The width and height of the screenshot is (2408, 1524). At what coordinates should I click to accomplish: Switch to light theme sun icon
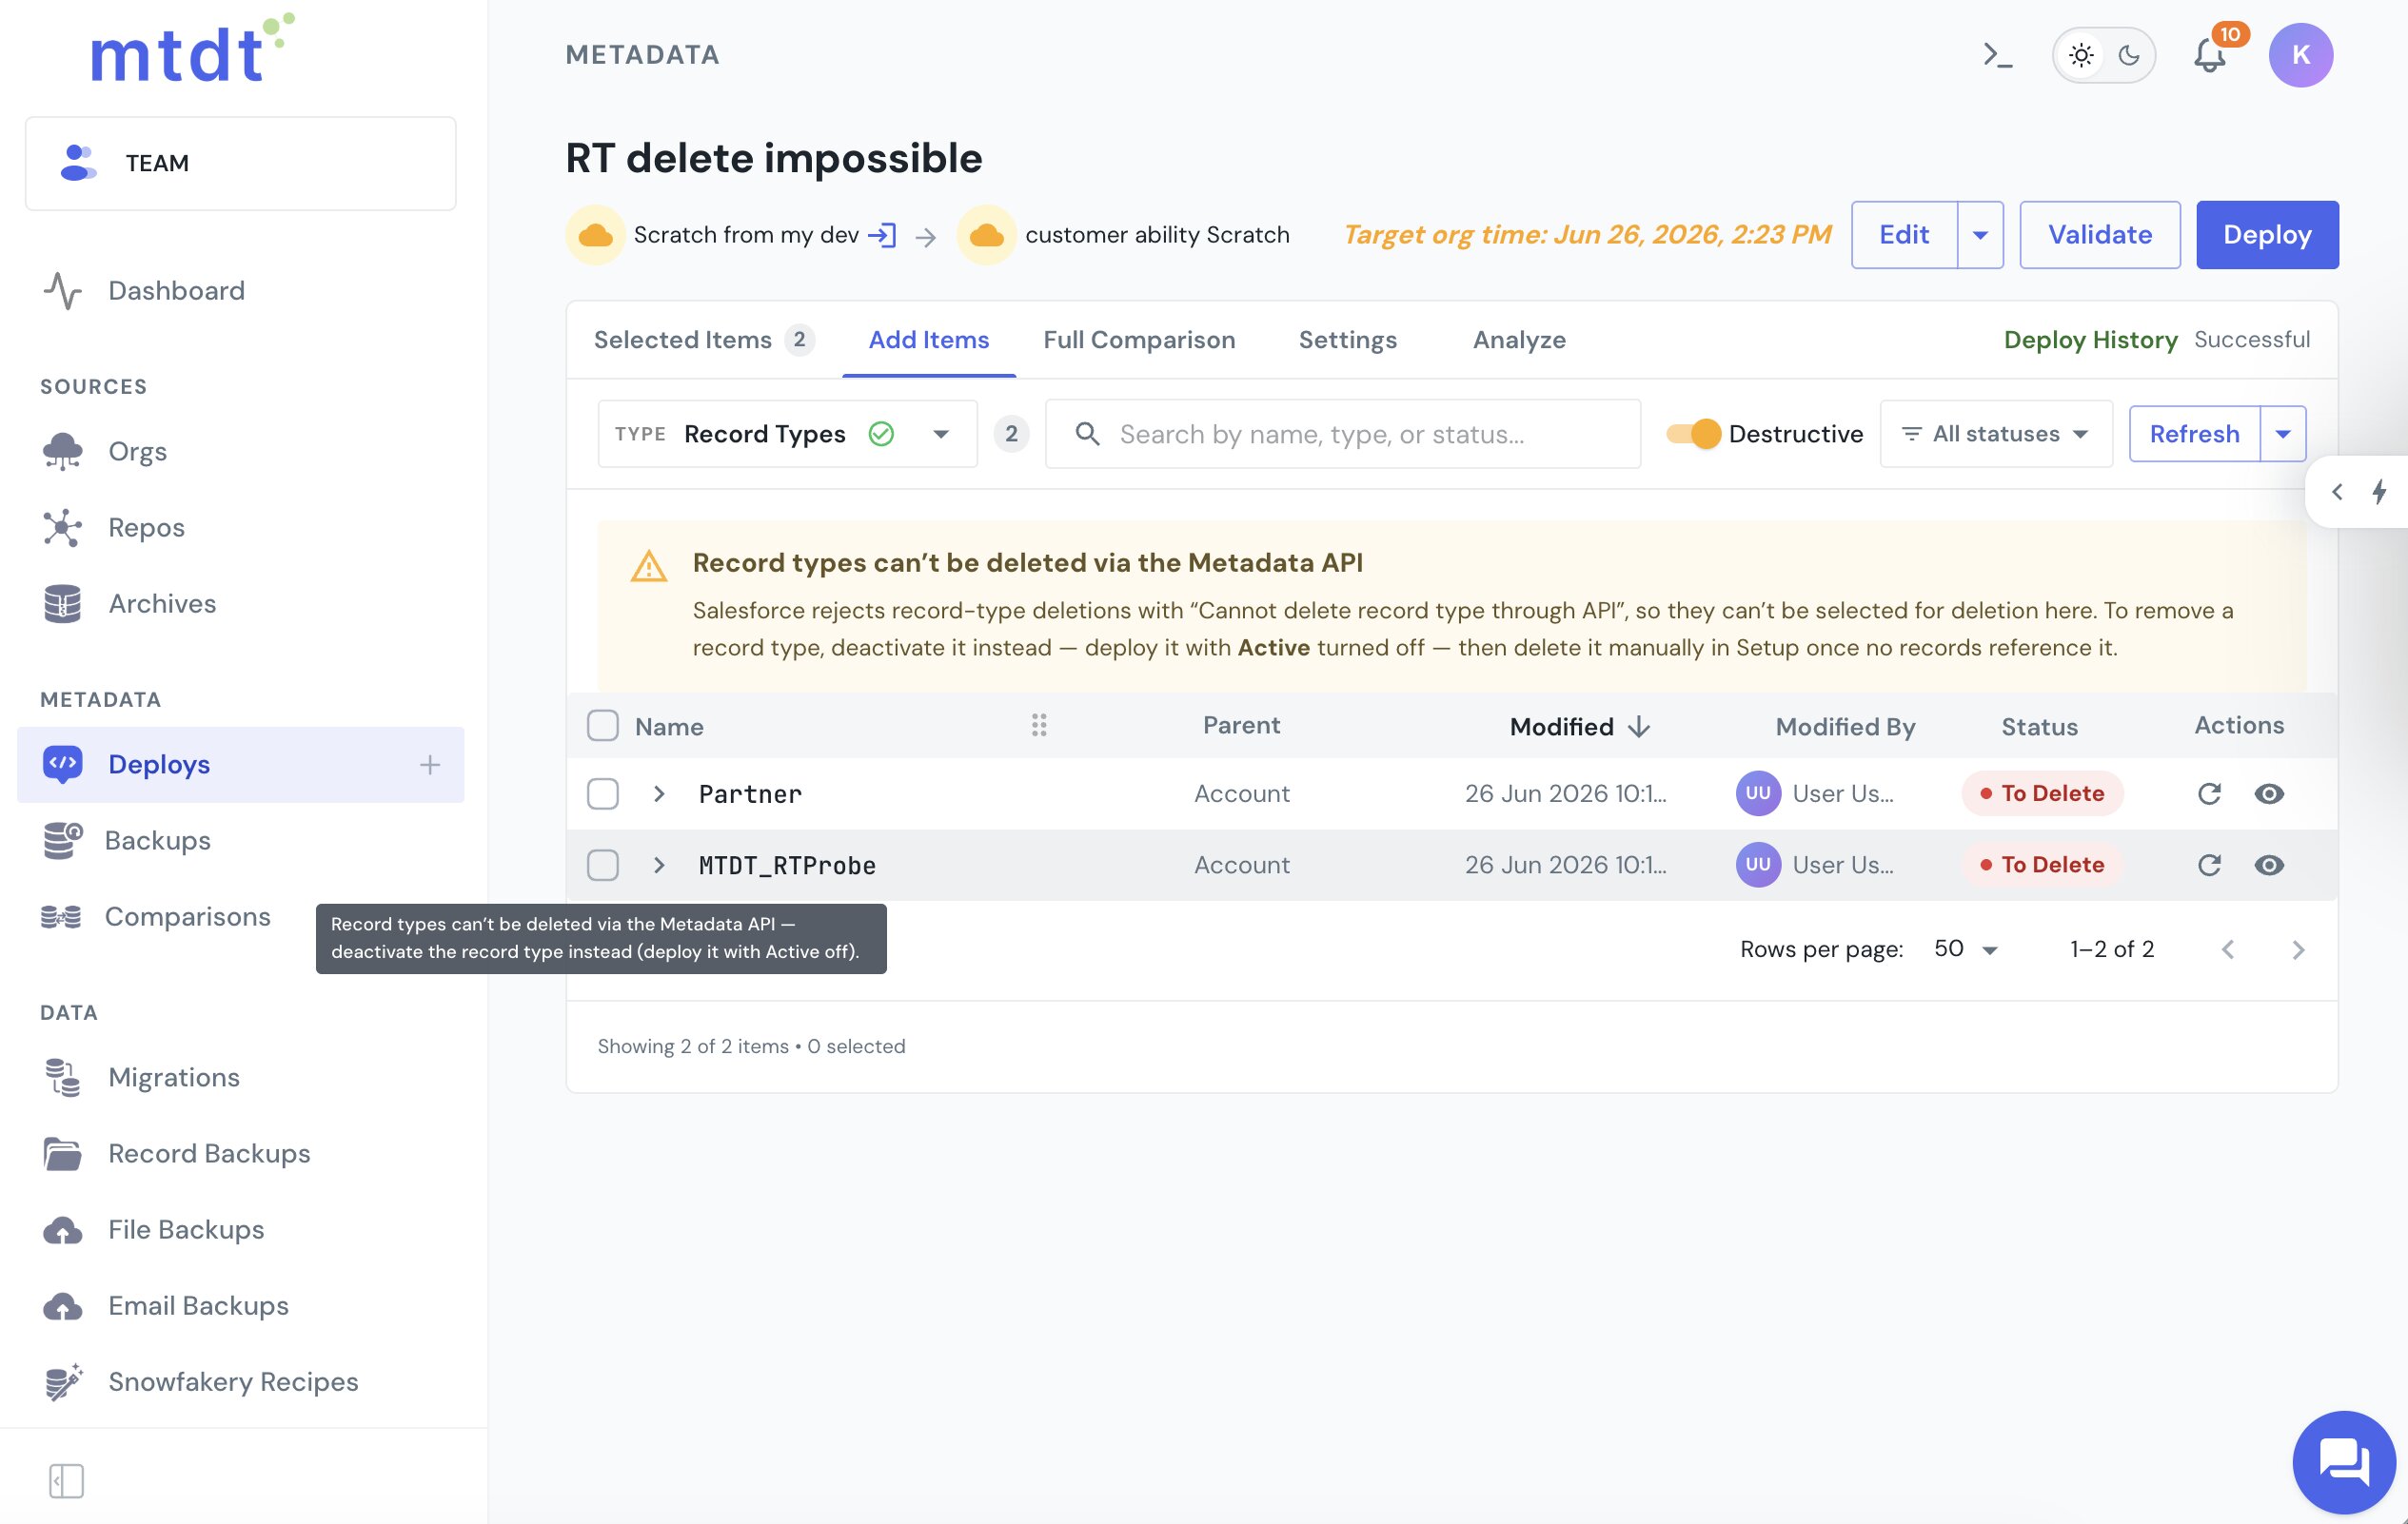[x=2081, y=55]
